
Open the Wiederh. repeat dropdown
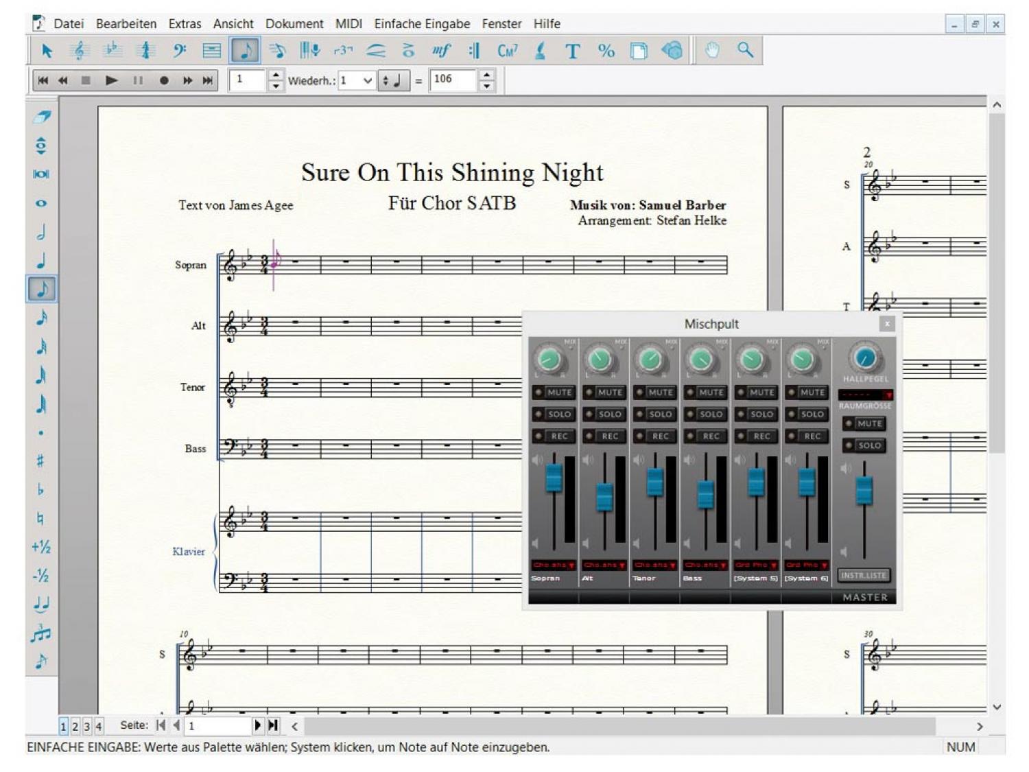click(367, 81)
